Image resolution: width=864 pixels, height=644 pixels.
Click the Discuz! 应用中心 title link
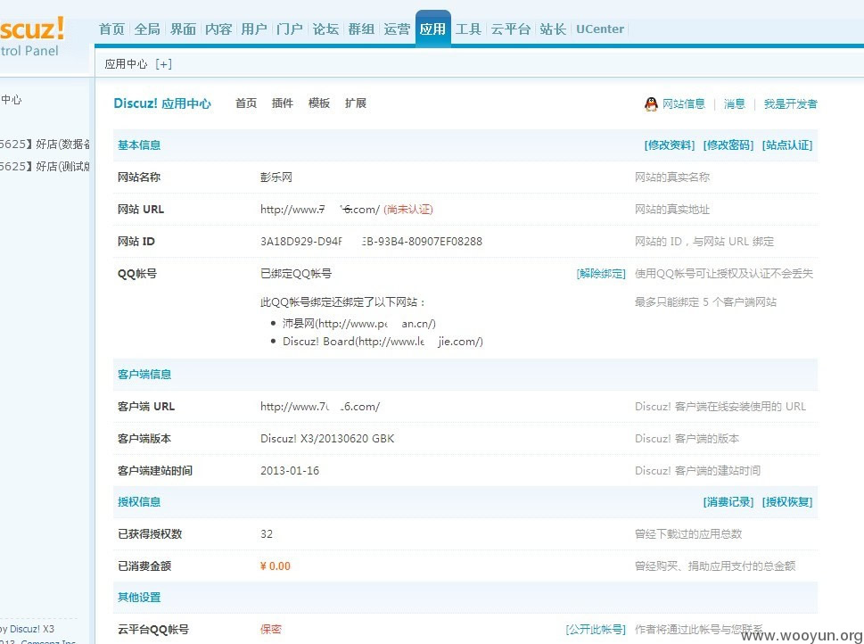click(x=162, y=103)
